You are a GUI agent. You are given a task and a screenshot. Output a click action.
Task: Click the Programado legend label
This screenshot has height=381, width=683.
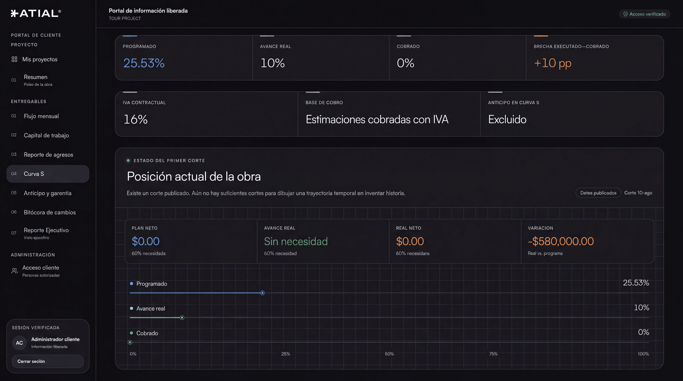[152, 284]
